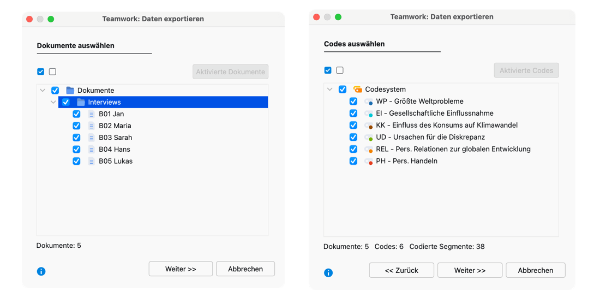Viewport: 594px width, 304px height.
Task: Select the B05 Lukas document row
Action: pos(116,161)
